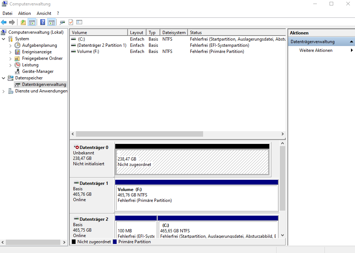Click the Up one level folder icon
Viewport: 355px width, 253px height.
pos(23,22)
